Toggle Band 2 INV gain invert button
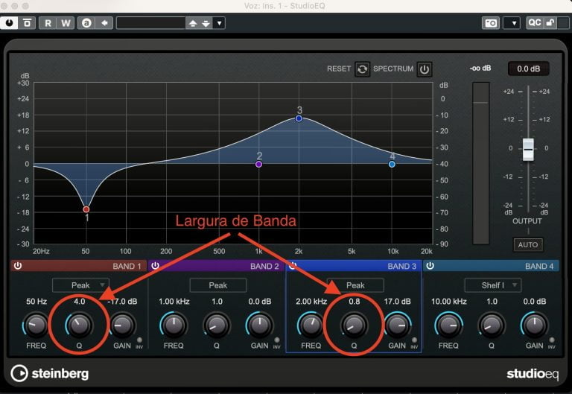The width and height of the screenshot is (572, 394). pos(277,340)
